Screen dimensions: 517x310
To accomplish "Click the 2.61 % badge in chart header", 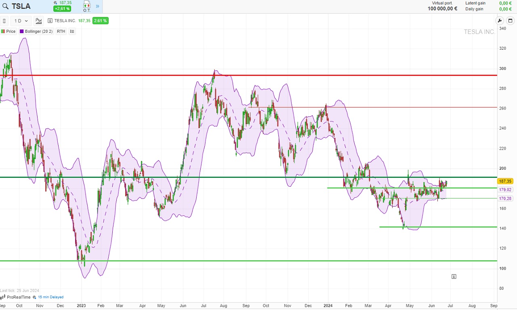I will point(100,21).
